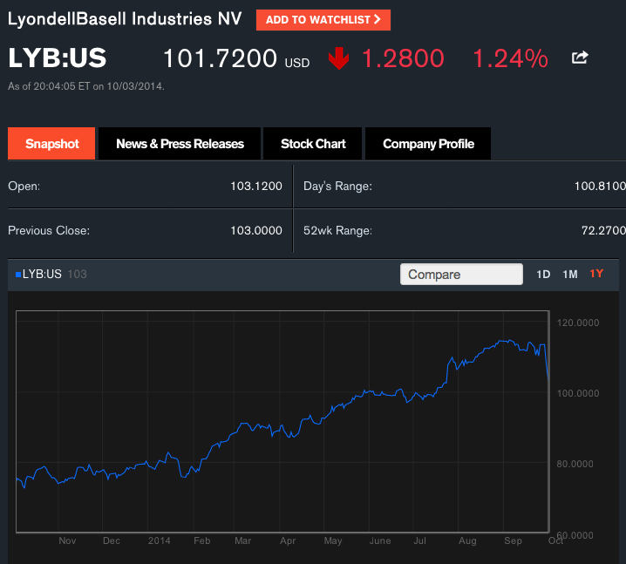This screenshot has width=626, height=564.
Task: Click the share icon beside percent change
Action: (580, 58)
